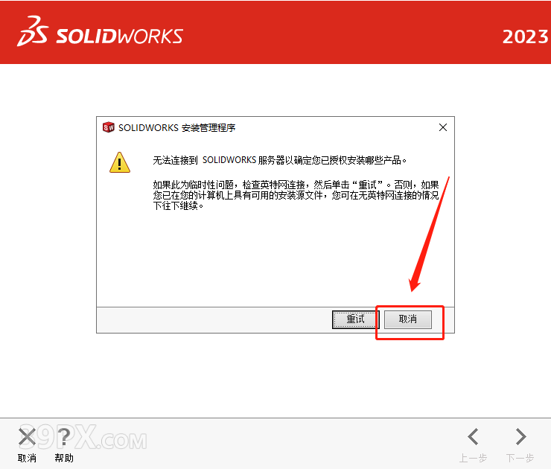Click the message line starting 无法连接到 SOLIDWORKS
The height and width of the screenshot is (469, 551).
(x=280, y=160)
